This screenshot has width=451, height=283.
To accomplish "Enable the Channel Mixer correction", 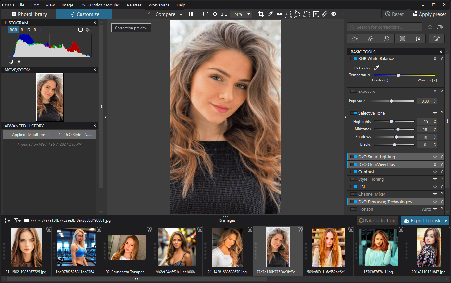I will point(353,194).
